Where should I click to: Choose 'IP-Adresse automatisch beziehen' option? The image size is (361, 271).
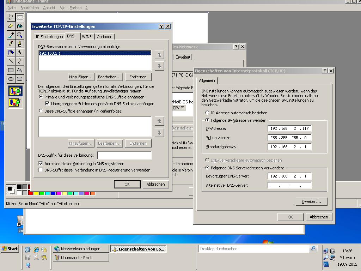pos(207,113)
